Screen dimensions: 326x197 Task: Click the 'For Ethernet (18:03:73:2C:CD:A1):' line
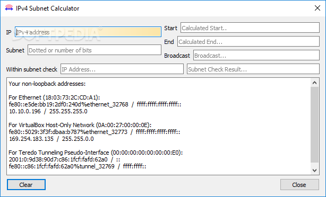[54, 97]
